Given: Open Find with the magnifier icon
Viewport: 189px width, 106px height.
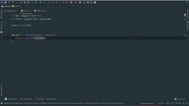Looking at the screenshot, I should click(x=32, y=2).
